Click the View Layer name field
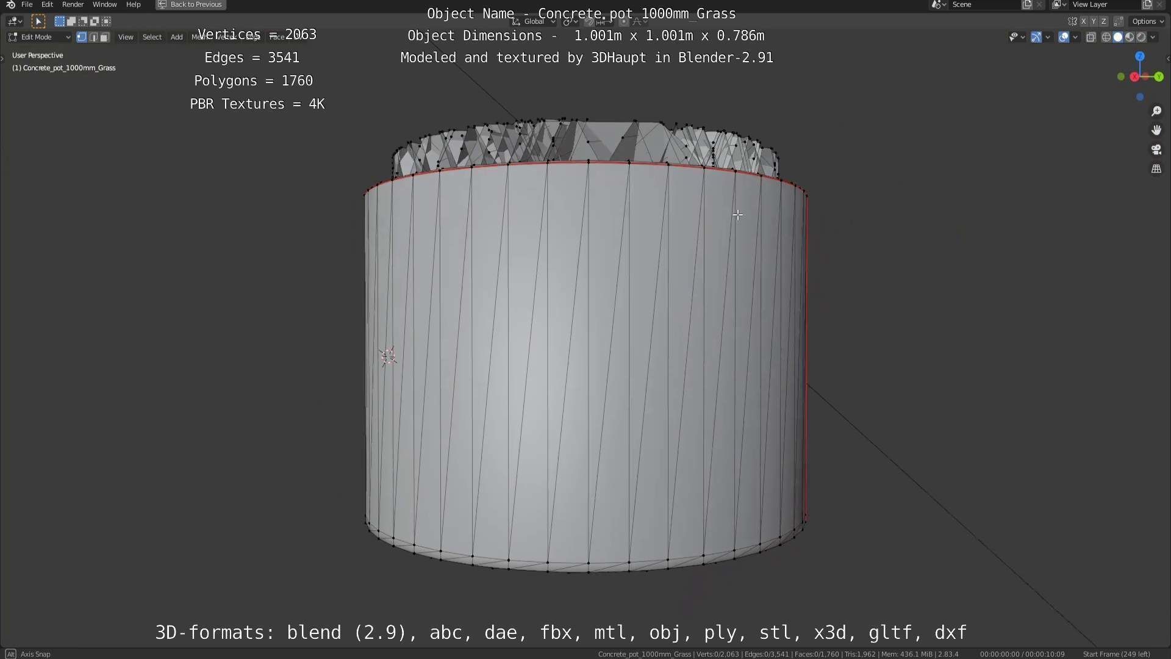 (1105, 4)
